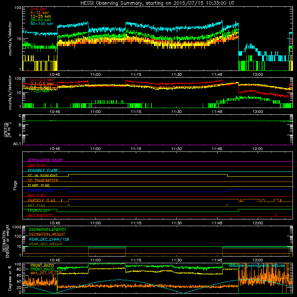Click the 12:00 tick under the top plot
This screenshot has width=297, height=297.
coord(258,75)
